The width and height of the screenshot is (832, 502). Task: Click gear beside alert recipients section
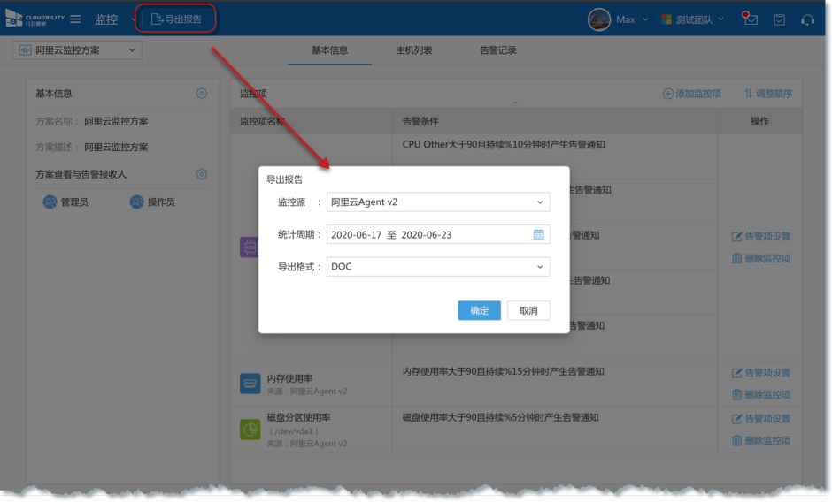[202, 175]
